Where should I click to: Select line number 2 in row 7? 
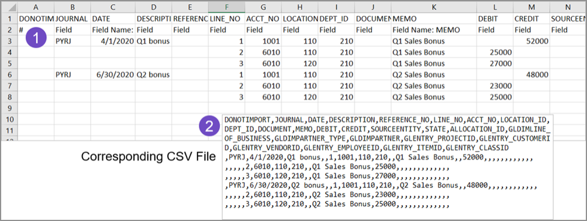point(227,86)
